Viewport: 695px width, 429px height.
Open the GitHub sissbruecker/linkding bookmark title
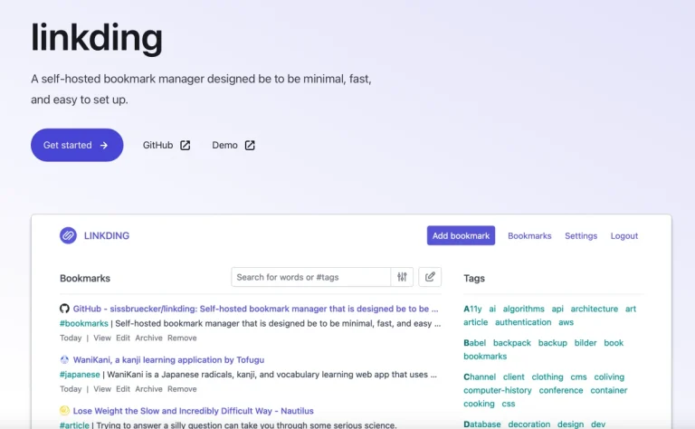256,309
